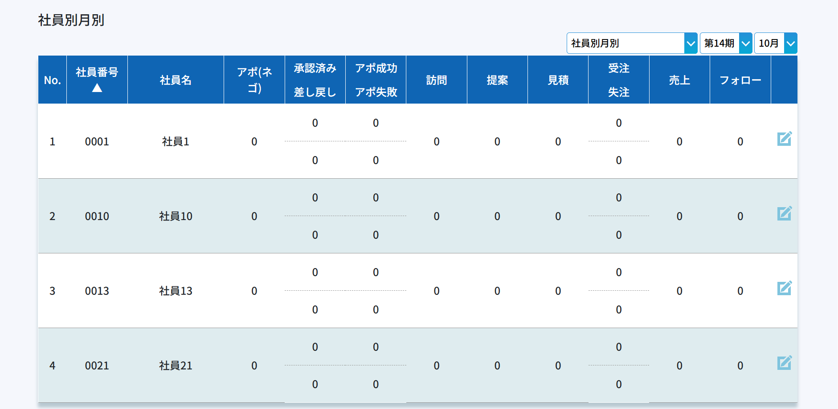The width and height of the screenshot is (838, 409).
Task: Click the No. column header
Action: click(52, 80)
